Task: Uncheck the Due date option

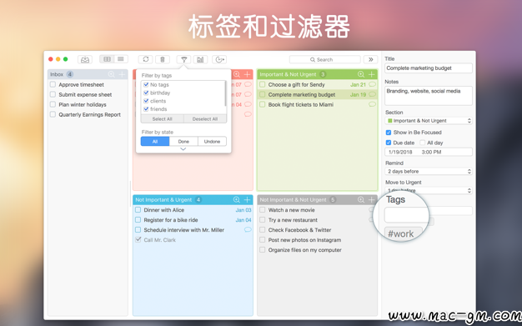Action: click(x=389, y=143)
